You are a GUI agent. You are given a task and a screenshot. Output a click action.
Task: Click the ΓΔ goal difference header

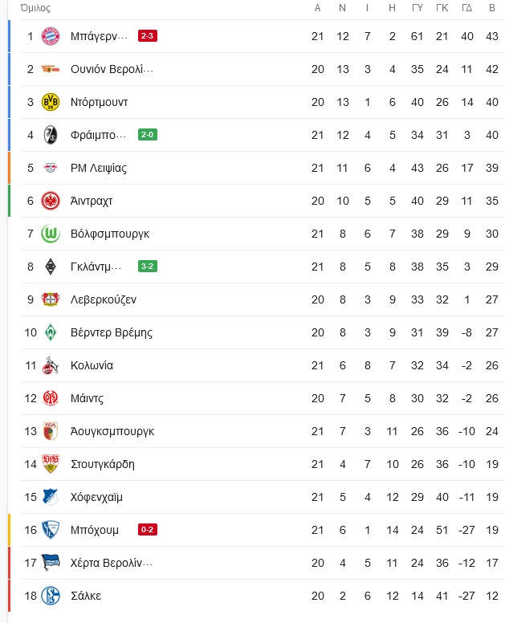[x=466, y=8]
